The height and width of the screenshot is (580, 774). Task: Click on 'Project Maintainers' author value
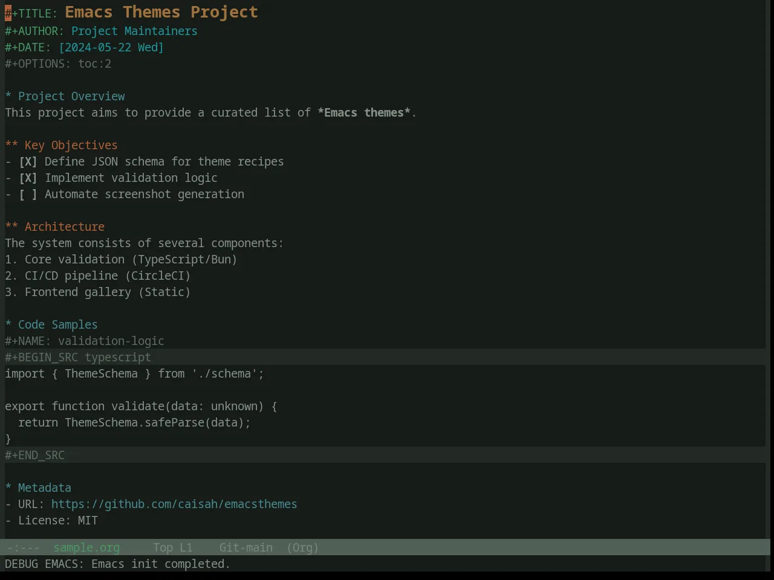click(134, 31)
